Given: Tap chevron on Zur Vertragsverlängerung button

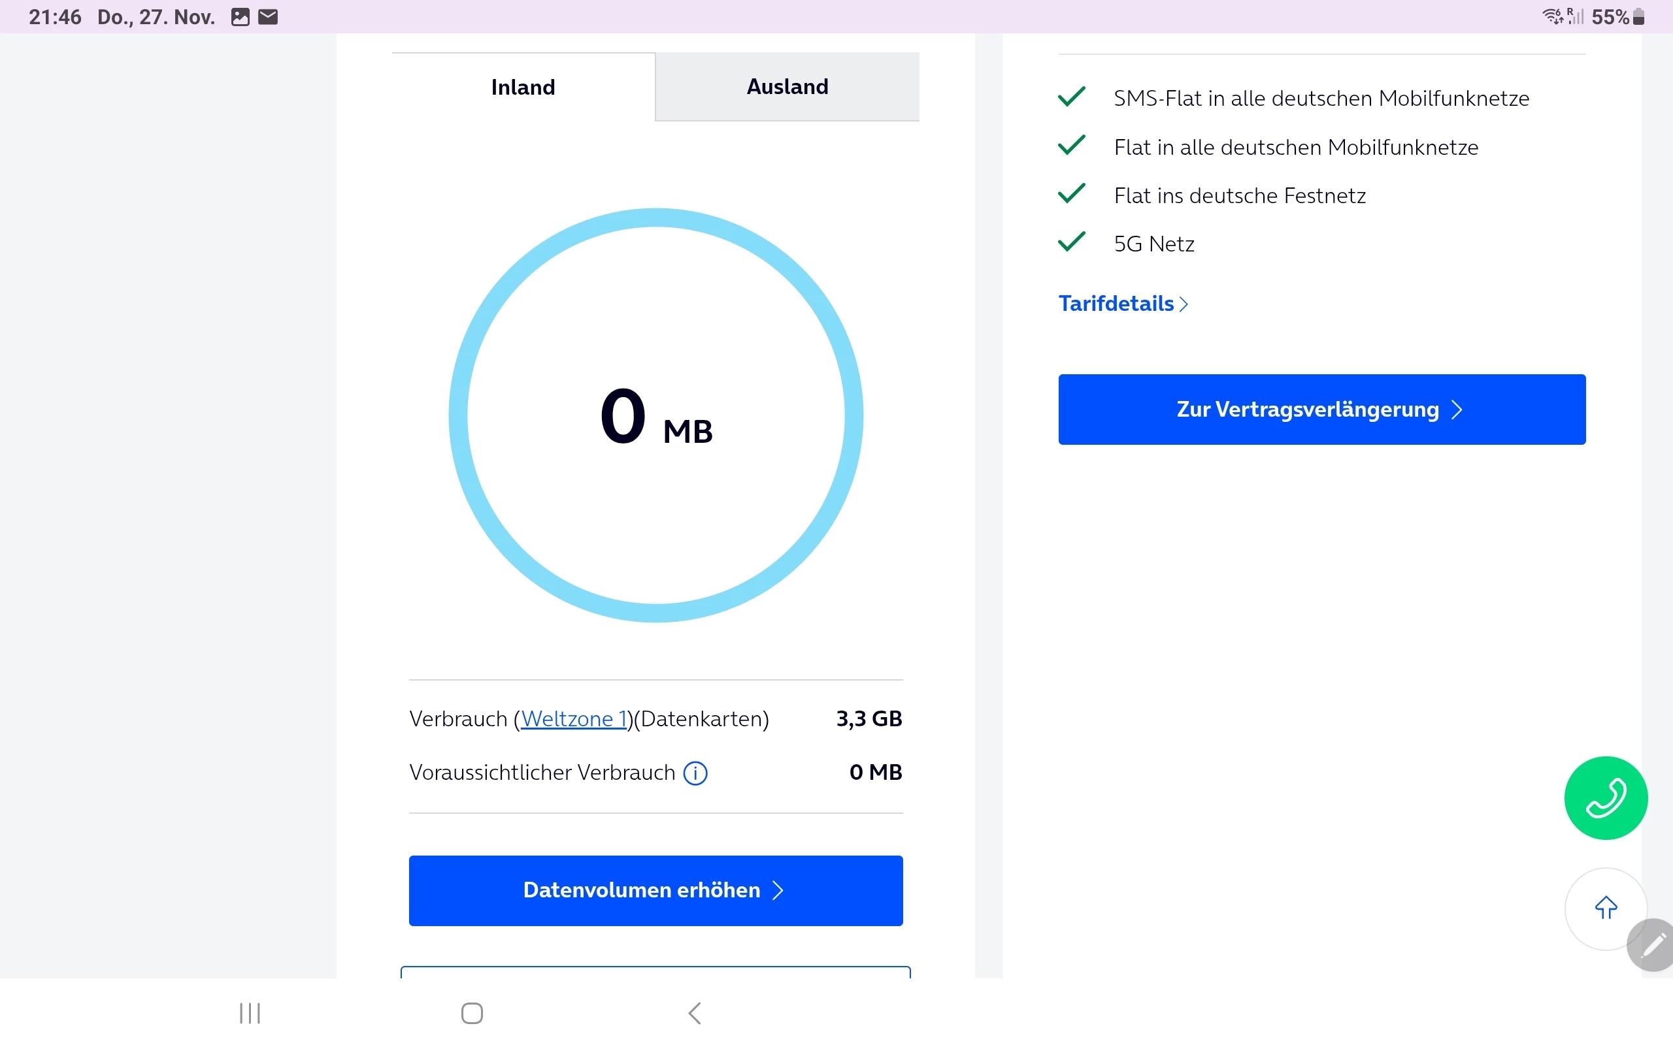Looking at the screenshot, I should point(1457,410).
